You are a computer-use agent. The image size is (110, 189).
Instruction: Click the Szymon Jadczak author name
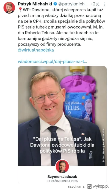click(62, 177)
